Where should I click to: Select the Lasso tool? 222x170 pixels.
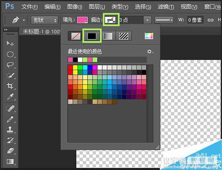point(10,65)
